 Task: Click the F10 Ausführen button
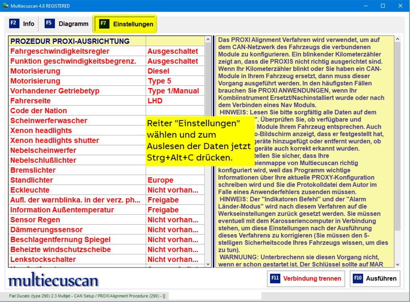[x=375, y=278]
